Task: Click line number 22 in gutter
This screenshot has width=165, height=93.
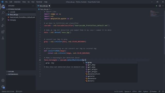Action: [x=40, y=60]
